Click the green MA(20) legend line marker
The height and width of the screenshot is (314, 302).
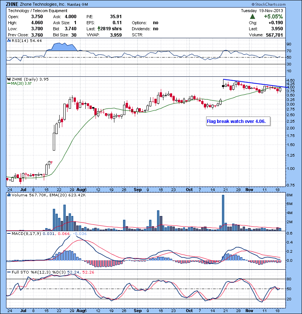(x=8, y=83)
